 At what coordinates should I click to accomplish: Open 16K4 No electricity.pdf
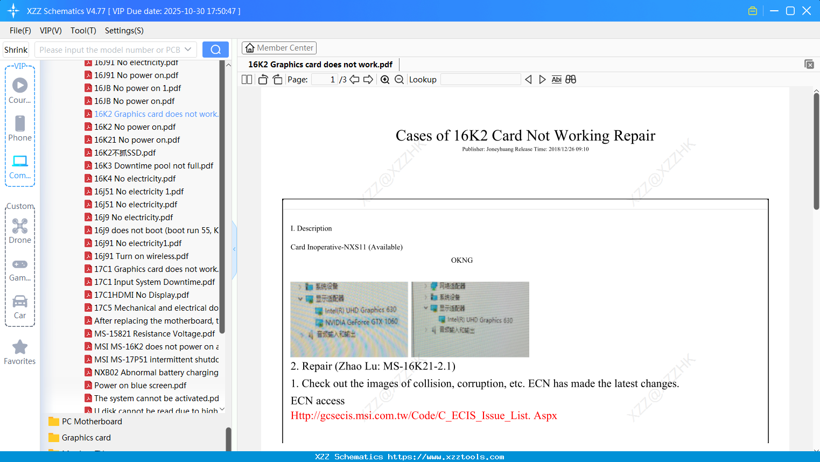point(130,179)
